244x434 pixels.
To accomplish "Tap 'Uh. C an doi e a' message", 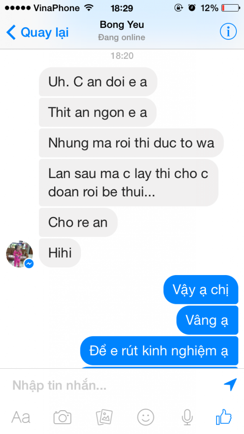I will coord(98,82).
